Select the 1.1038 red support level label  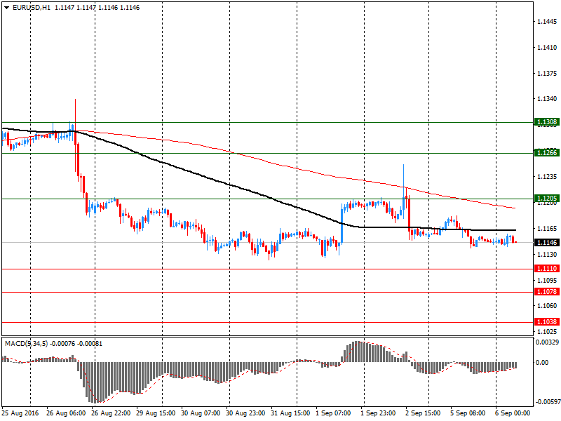pyautogui.click(x=547, y=322)
